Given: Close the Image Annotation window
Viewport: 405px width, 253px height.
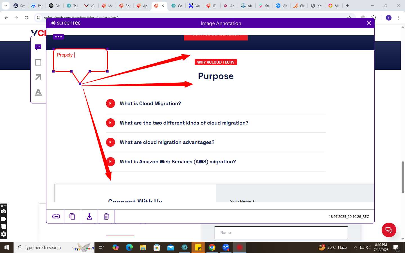Looking at the screenshot, I should (369, 23).
